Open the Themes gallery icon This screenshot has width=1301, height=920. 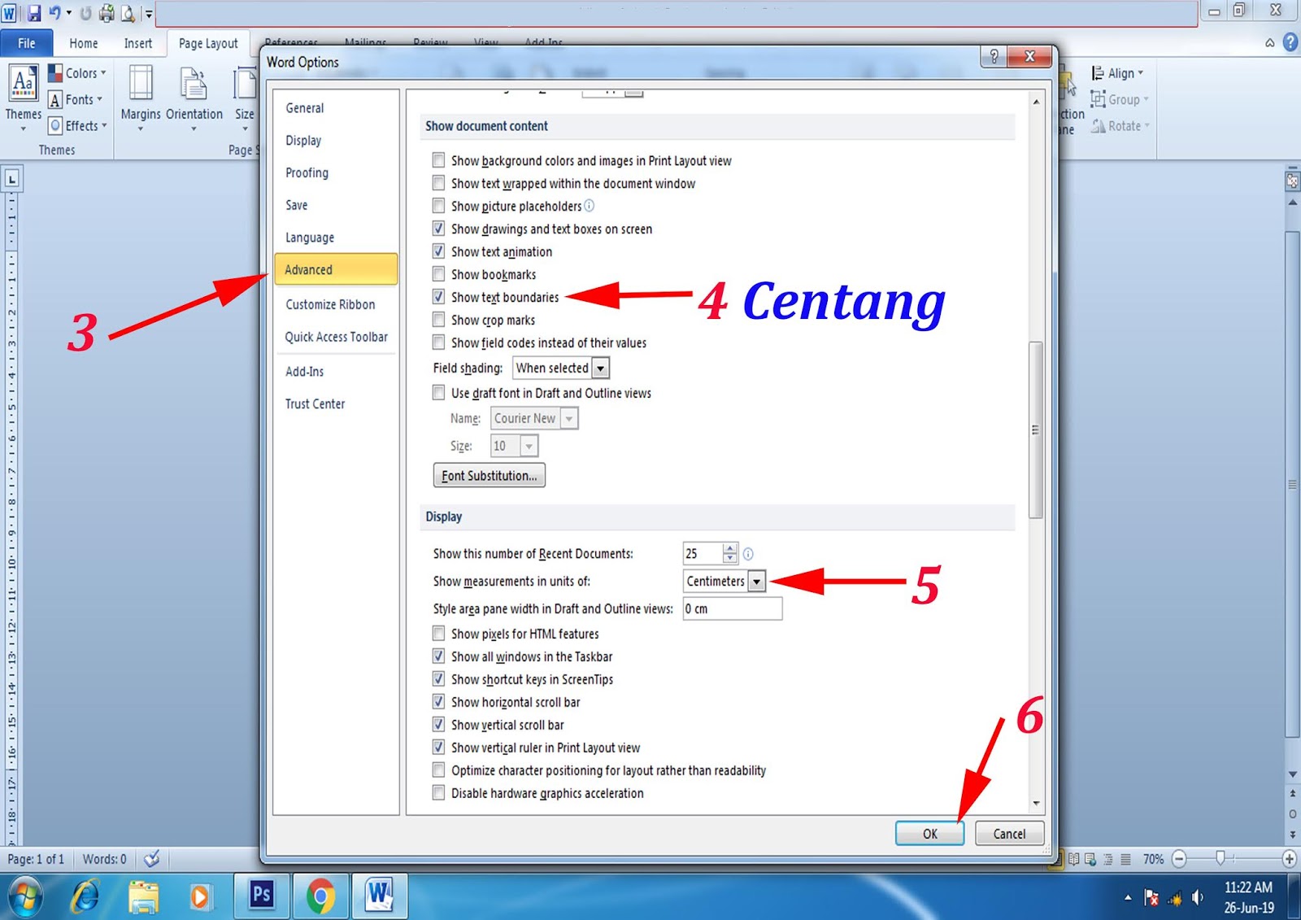23,85
